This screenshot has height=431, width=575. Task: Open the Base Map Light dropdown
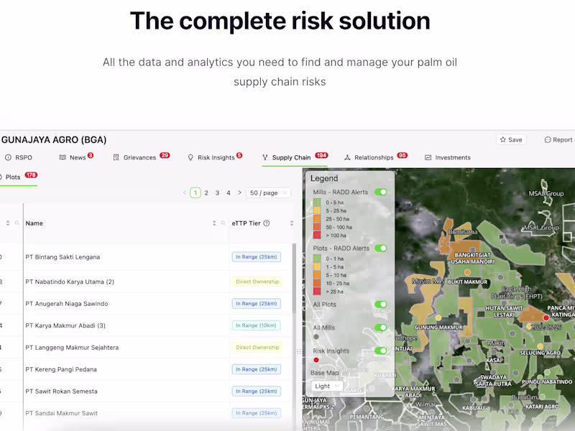coord(327,386)
